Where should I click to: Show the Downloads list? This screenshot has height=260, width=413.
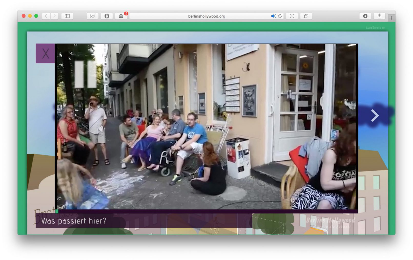(365, 16)
